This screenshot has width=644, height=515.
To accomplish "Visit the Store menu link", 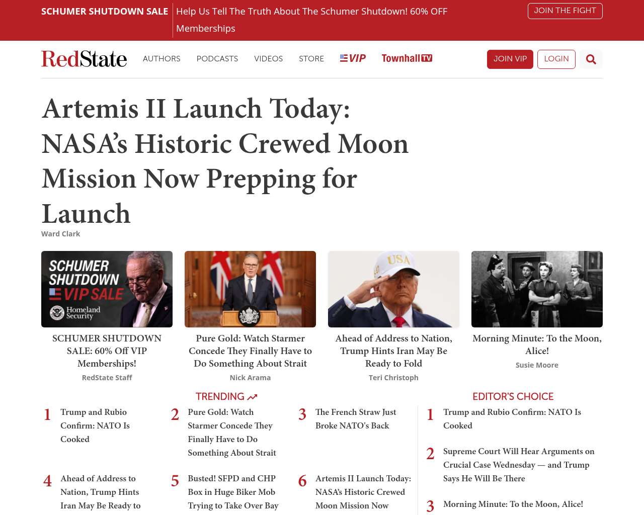I will tap(311, 59).
